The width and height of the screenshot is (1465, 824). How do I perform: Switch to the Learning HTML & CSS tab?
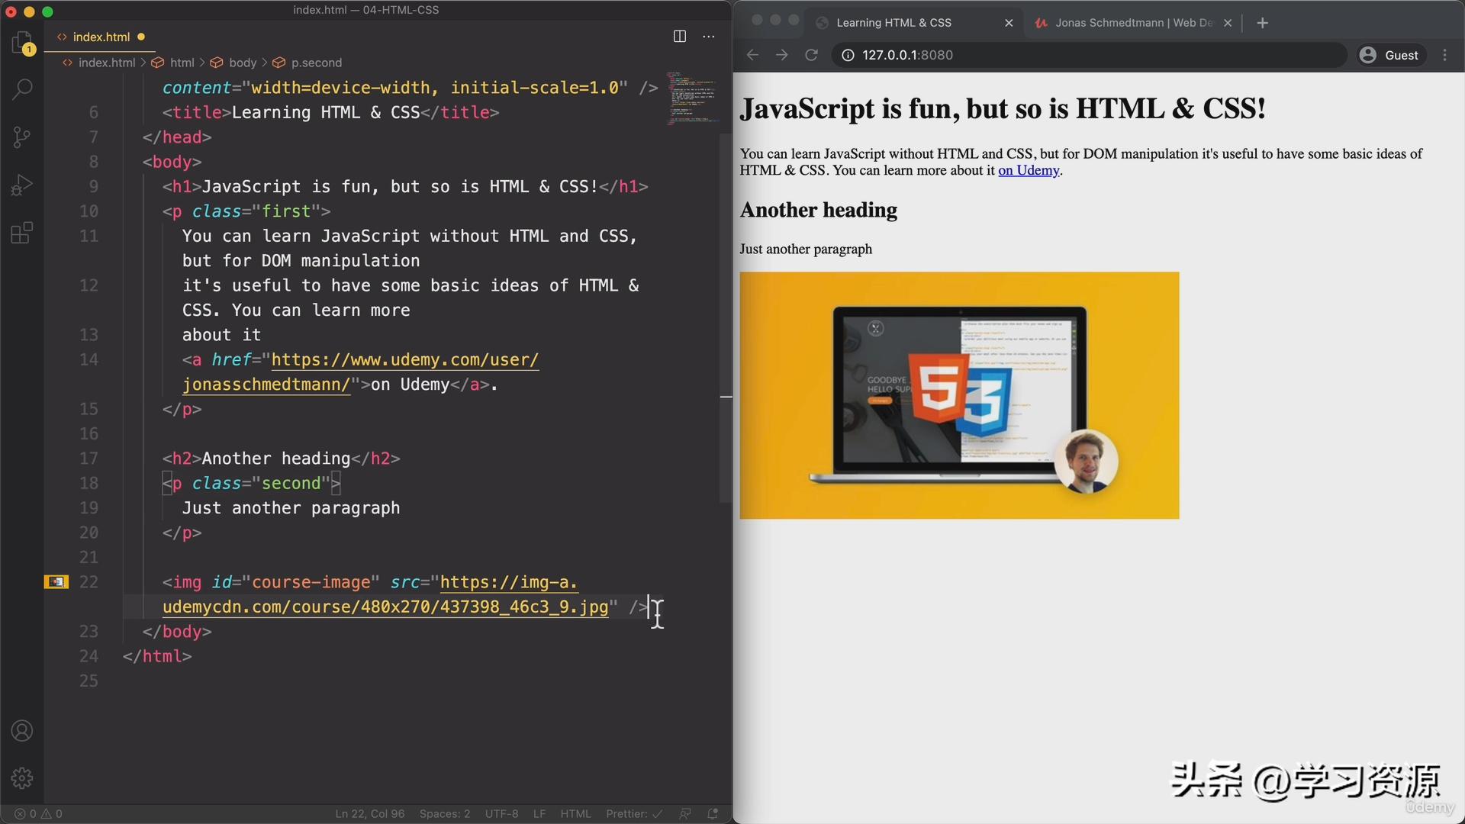pos(893,23)
